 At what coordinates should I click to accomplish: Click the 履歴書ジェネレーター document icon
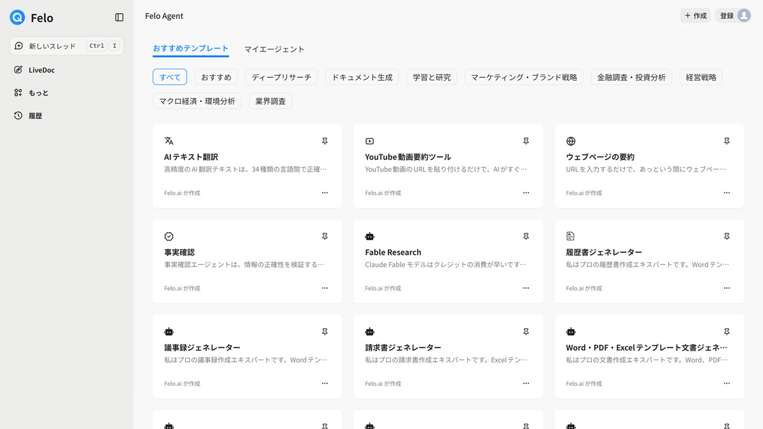[570, 236]
